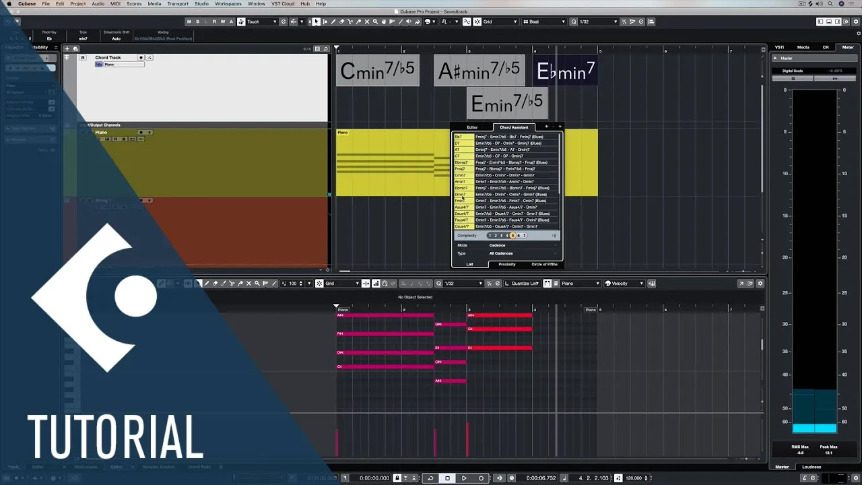Switch to the Circle of Fifths tab
This screenshot has height=485, width=862.
[544, 264]
